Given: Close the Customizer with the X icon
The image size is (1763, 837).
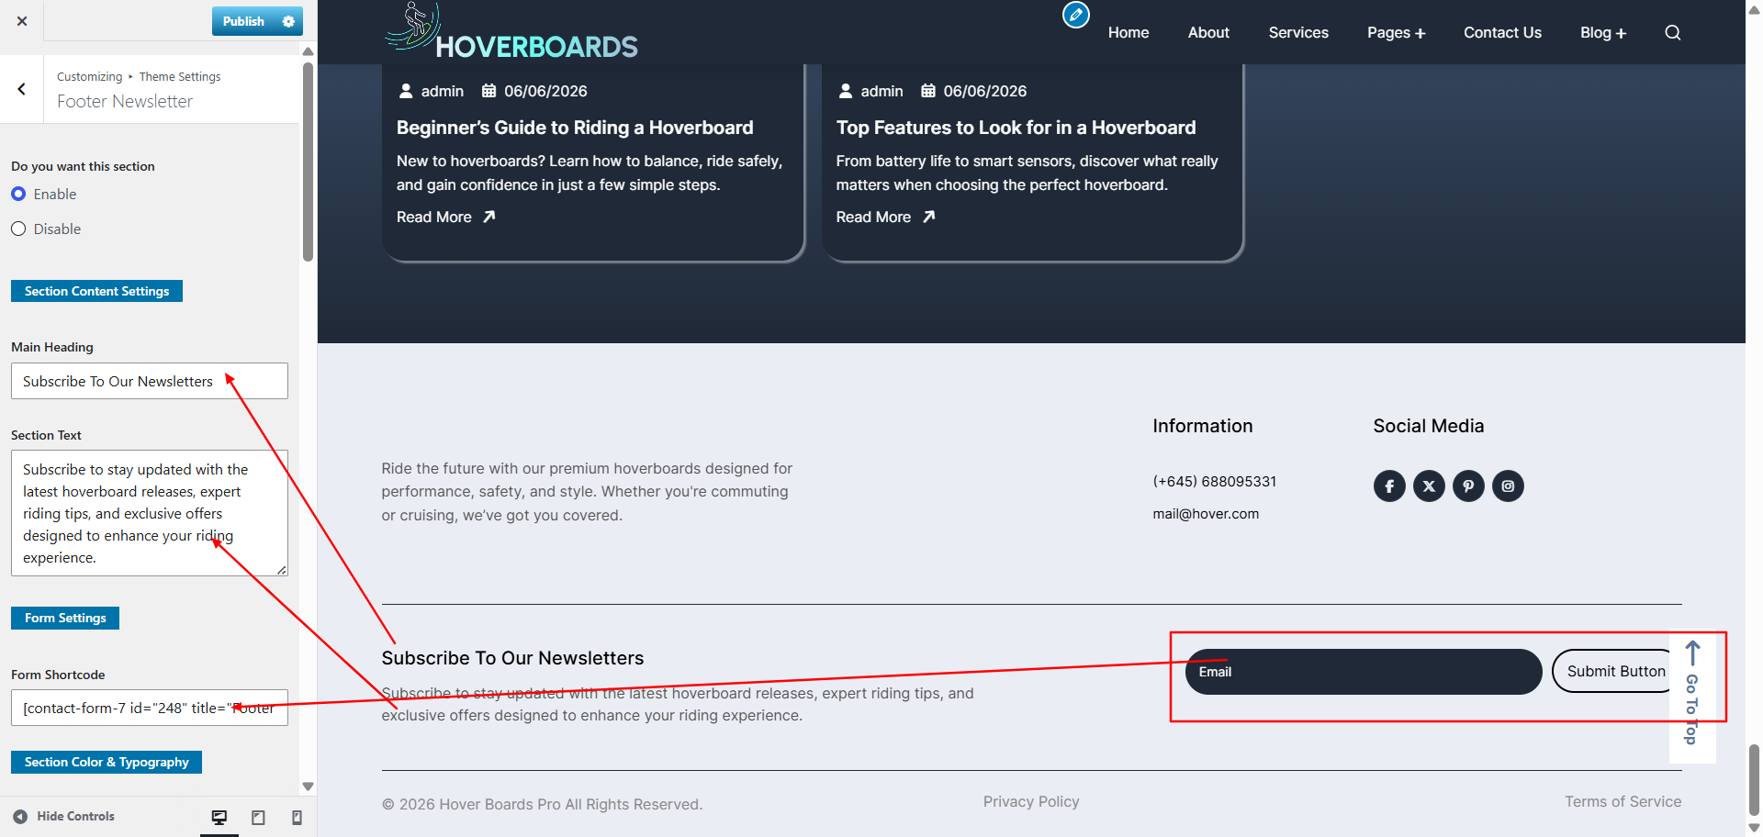Looking at the screenshot, I should 22,20.
